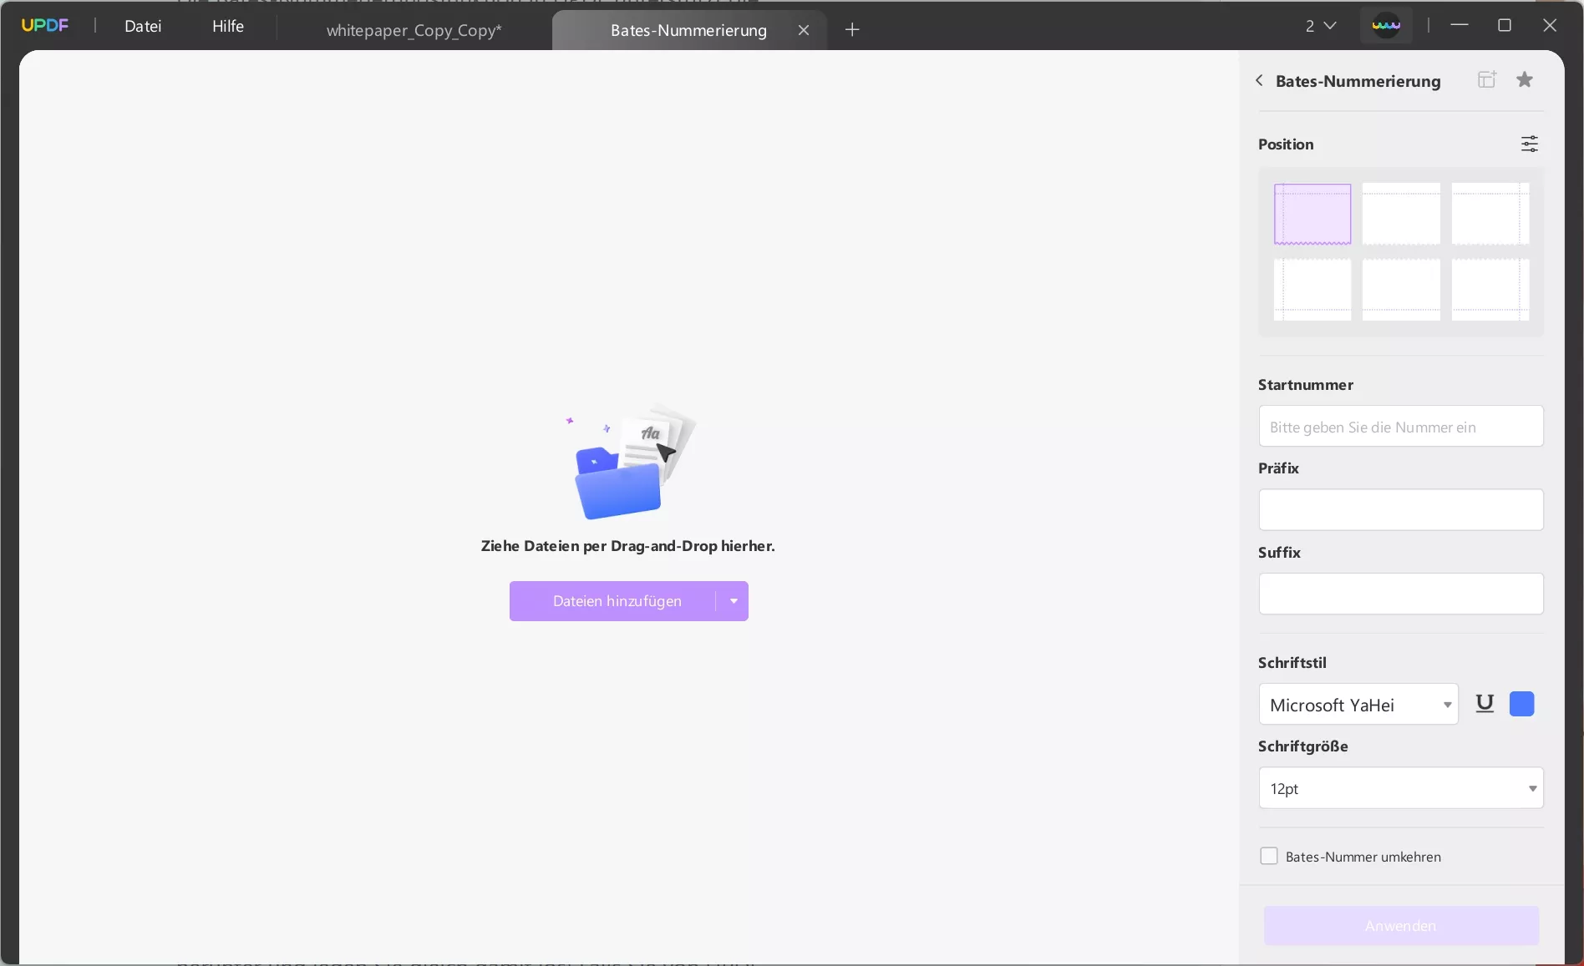1584x966 pixels.
Task: Open a new tab with plus icon
Action: pyautogui.click(x=852, y=30)
